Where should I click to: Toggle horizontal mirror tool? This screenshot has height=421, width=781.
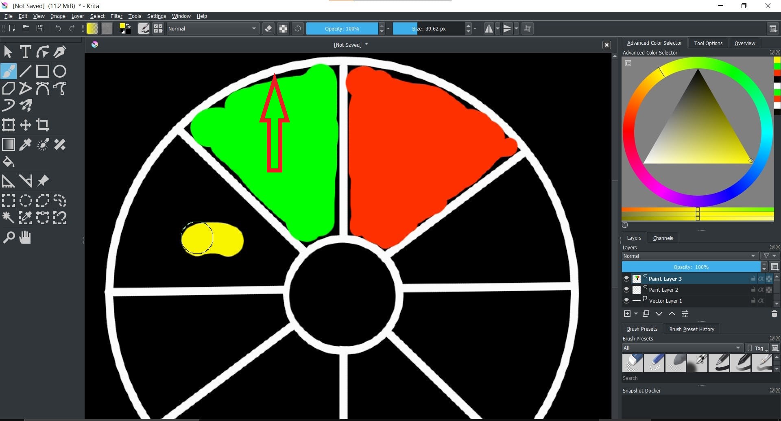(x=489, y=28)
